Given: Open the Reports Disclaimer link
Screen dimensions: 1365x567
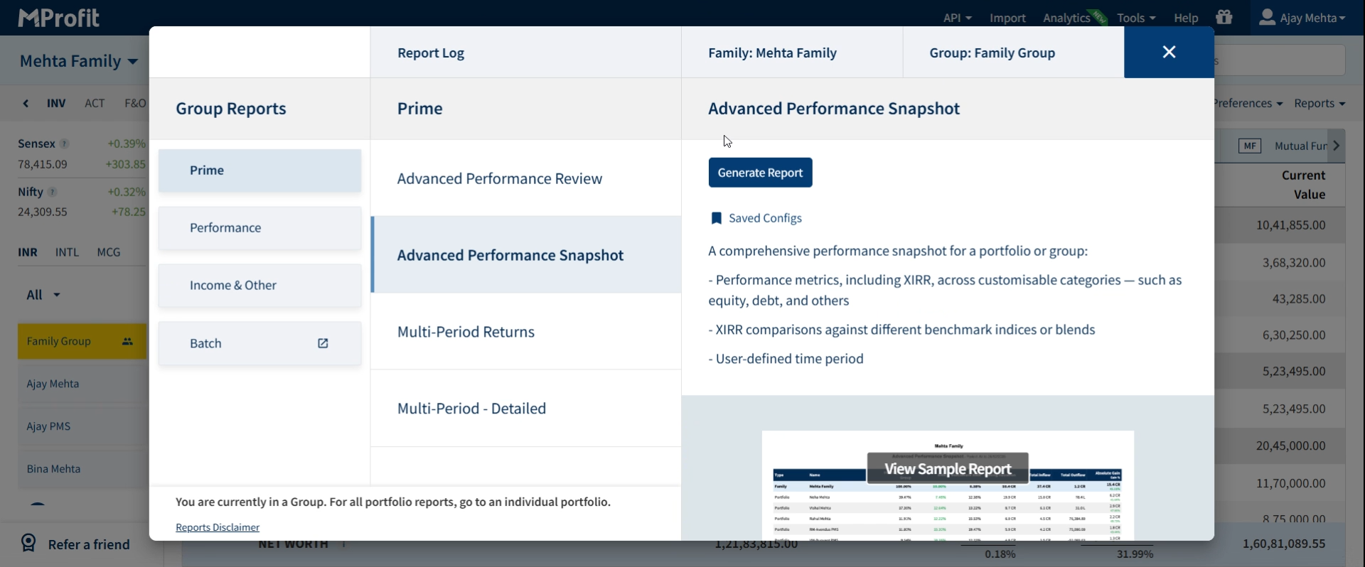Looking at the screenshot, I should pyautogui.click(x=218, y=527).
